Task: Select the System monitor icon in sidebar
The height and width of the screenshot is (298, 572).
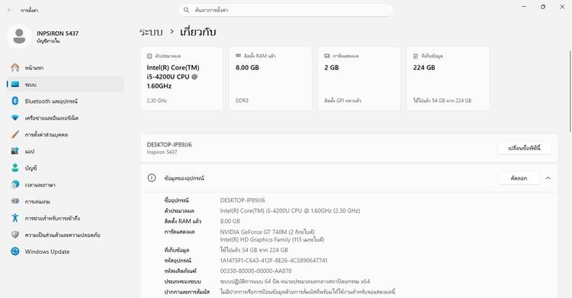Action: coord(15,85)
